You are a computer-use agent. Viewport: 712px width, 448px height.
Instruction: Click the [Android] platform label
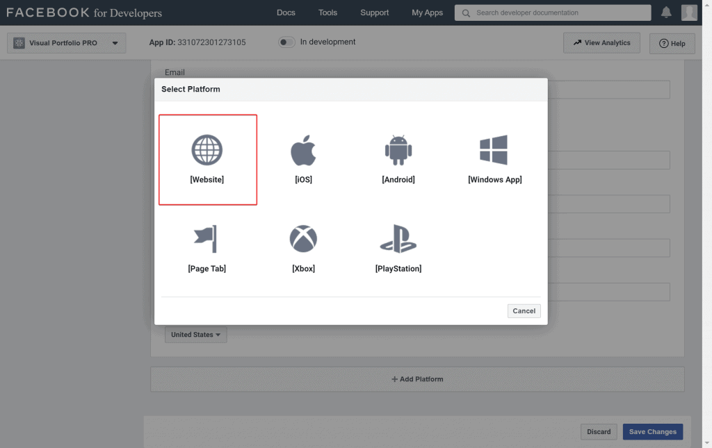pyautogui.click(x=398, y=180)
